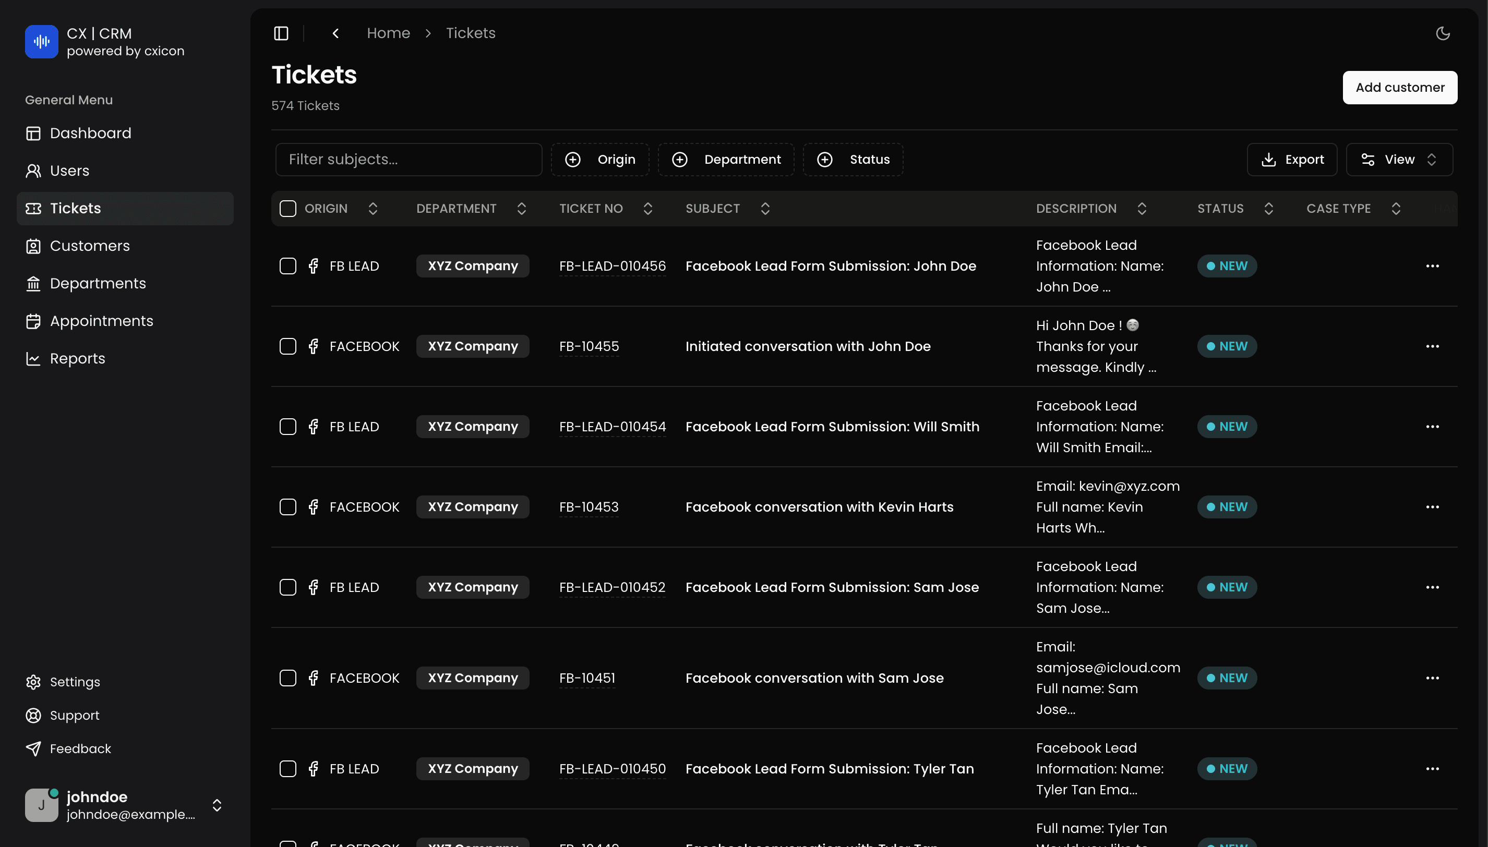This screenshot has height=847, width=1488.
Task: Open the three-dot menu for FB-LEAD-010454
Action: coord(1432,427)
